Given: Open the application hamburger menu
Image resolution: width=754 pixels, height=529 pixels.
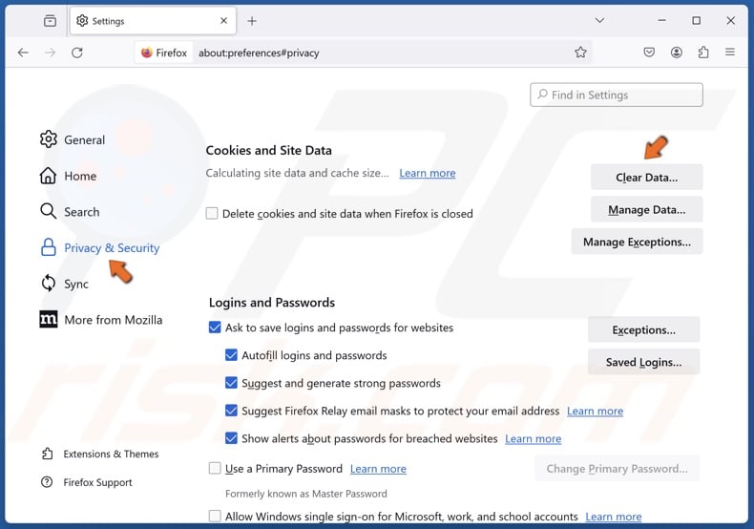Looking at the screenshot, I should (x=730, y=53).
